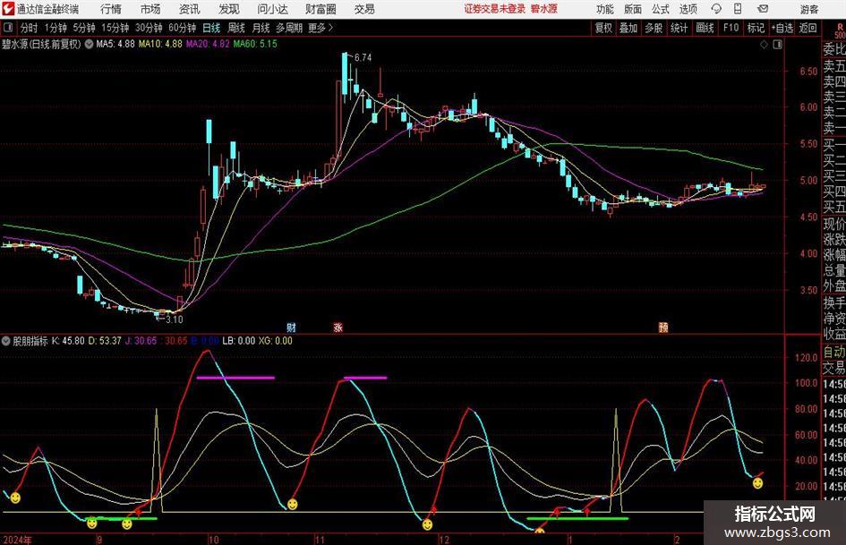Viewport: 846px width, 545px height.
Task: Add stock via +自选 button
Action: [x=782, y=28]
